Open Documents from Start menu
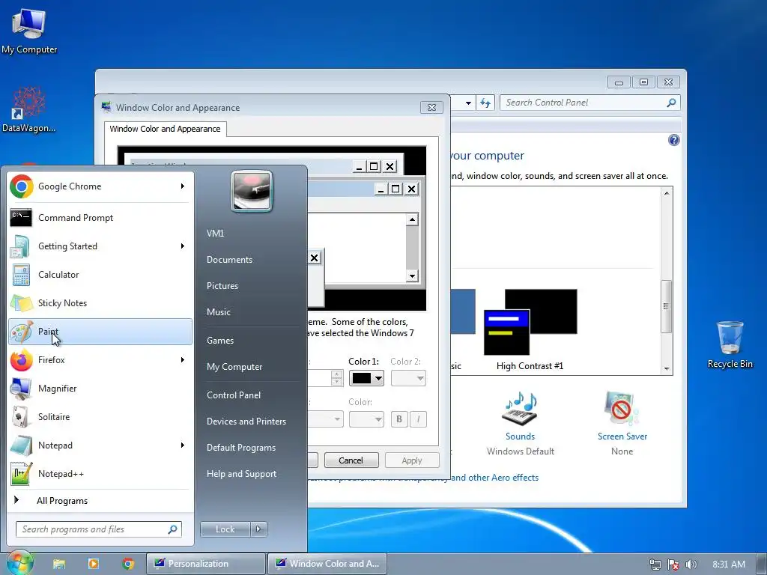This screenshot has width=767, height=575. pyautogui.click(x=229, y=260)
